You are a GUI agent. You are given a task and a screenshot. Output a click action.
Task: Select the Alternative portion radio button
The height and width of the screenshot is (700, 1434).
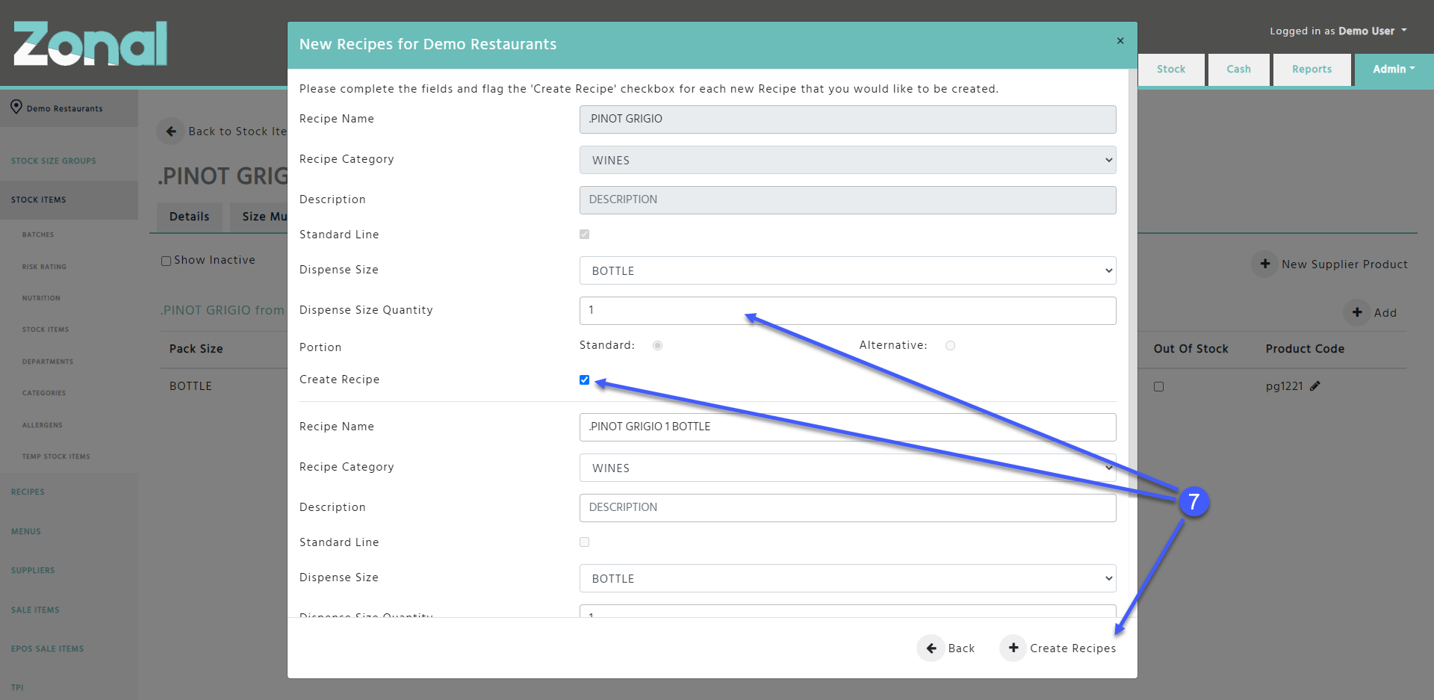[x=950, y=345]
